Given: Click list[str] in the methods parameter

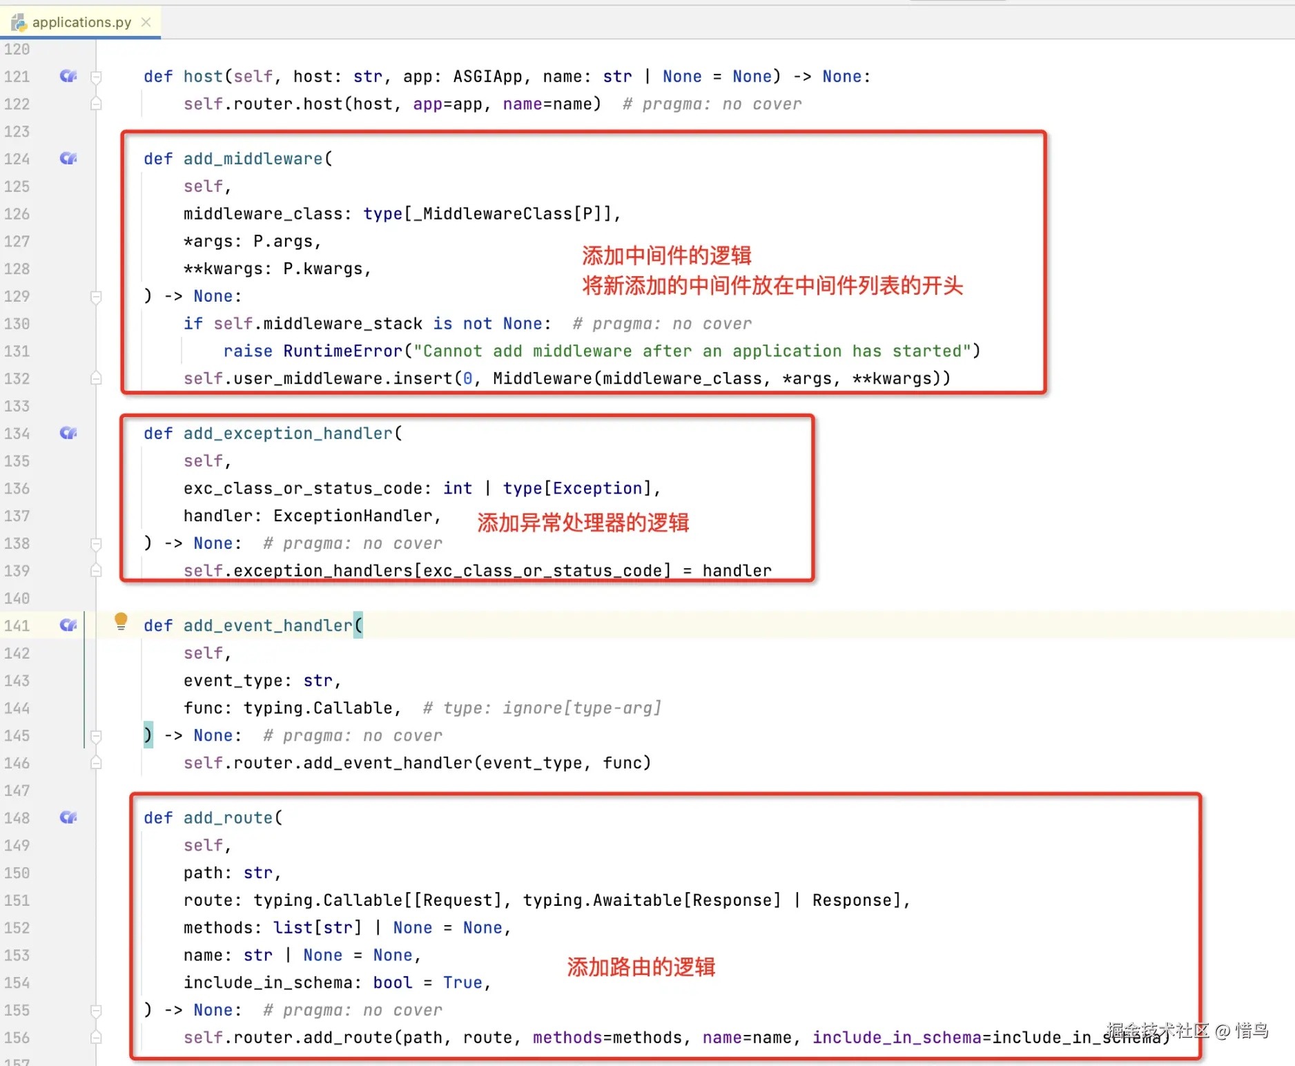Looking at the screenshot, I should pyautogui.click(x=318, y=927).
